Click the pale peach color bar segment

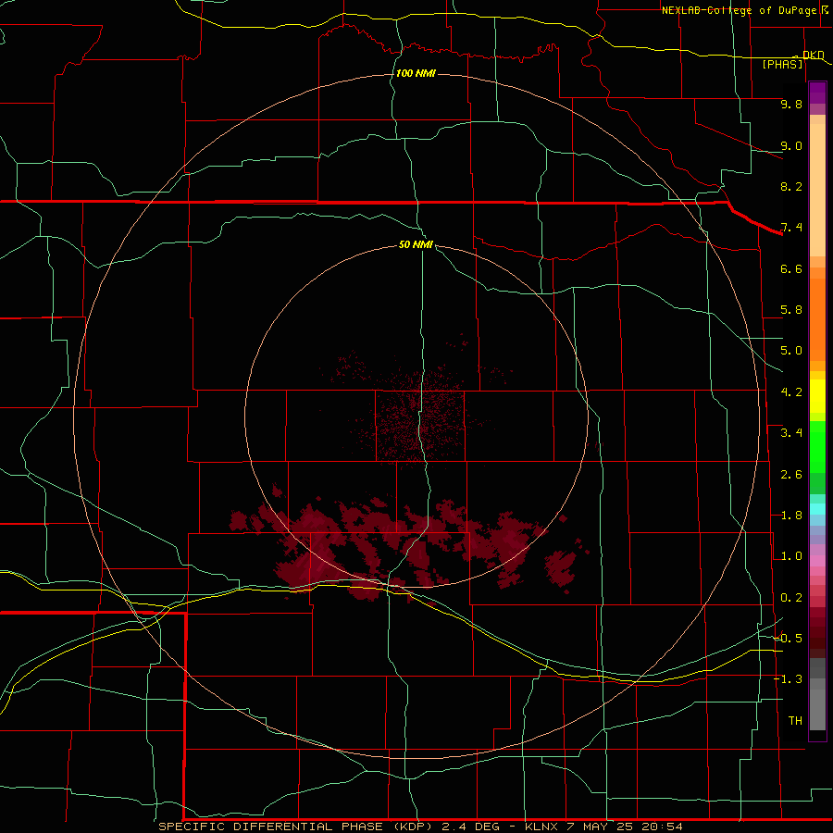(x=817, y=190)
